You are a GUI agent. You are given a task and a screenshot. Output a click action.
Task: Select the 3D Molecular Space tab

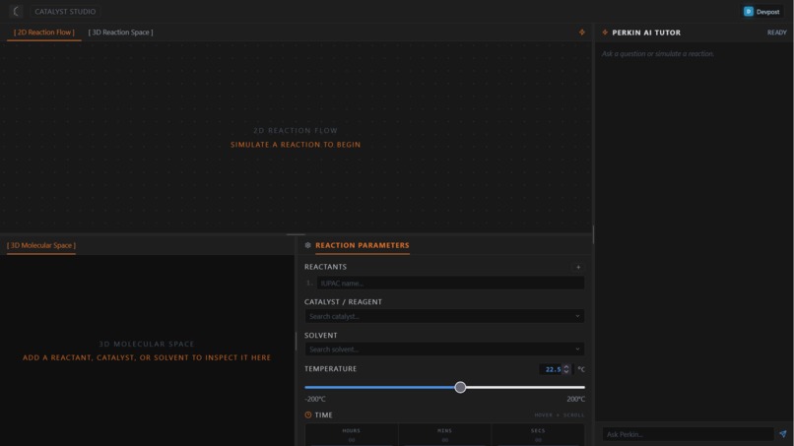pyautogui.click(x=41, y=245)
